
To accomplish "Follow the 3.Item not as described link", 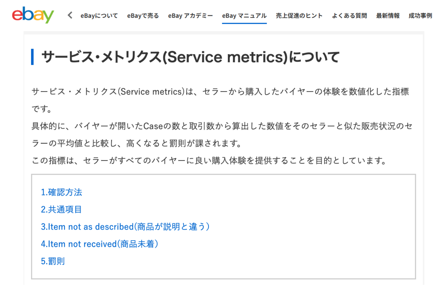I will click(x=125, y=227).
